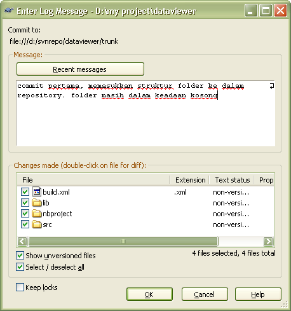Click the src folder icon
291x311 pixels.
click(x=37, y=225)
